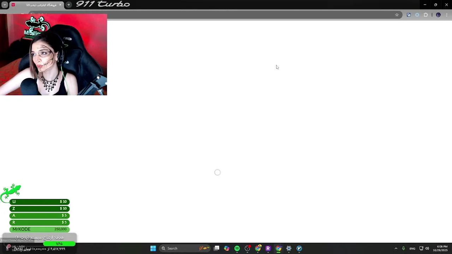The image size is (452, 254).
Task: Open the network status tray icon
Action: [421, 248]
